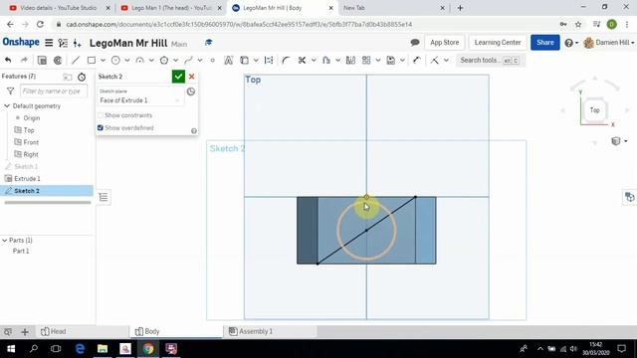Viewport: 637px width, 358px height.
Task: Open the Help menu dropdown
Action: [571, 43]
